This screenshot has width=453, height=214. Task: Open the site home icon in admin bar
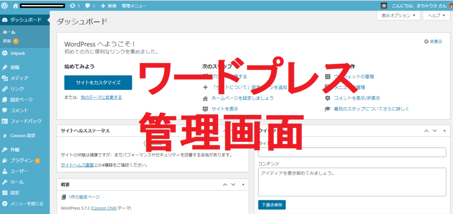15,5
